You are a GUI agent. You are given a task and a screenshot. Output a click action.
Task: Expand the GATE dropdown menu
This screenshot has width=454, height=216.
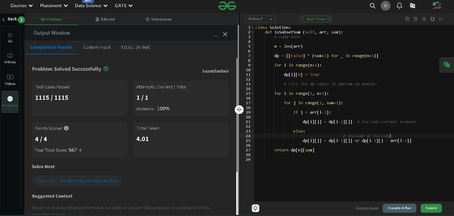(124, 6)
